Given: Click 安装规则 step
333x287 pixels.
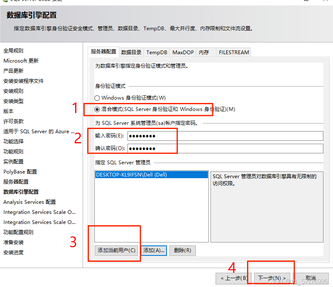Looking at the screenshot, I should pyautogui.click(x=13, y=91).
